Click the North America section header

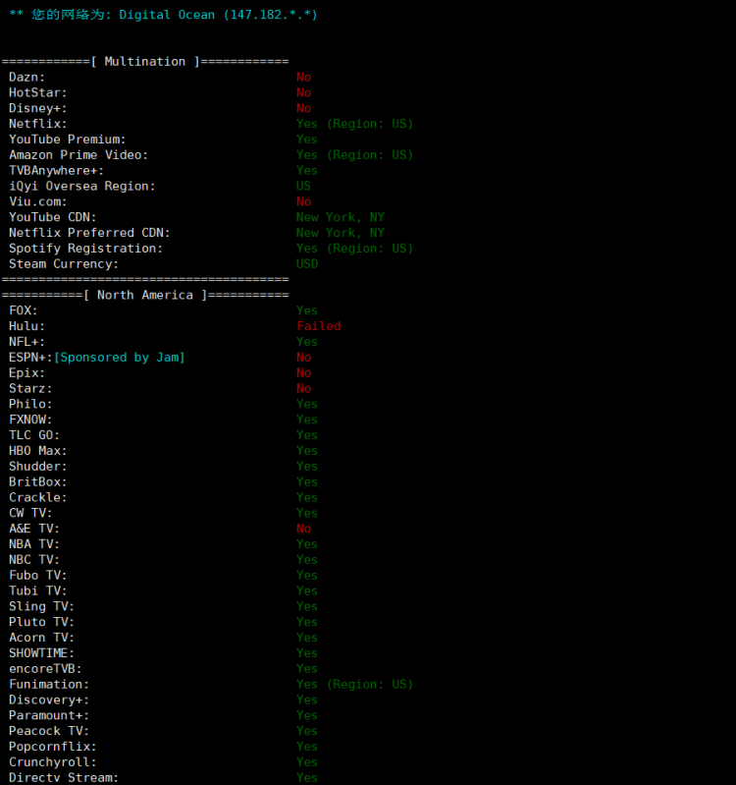[x=145, y=295]
